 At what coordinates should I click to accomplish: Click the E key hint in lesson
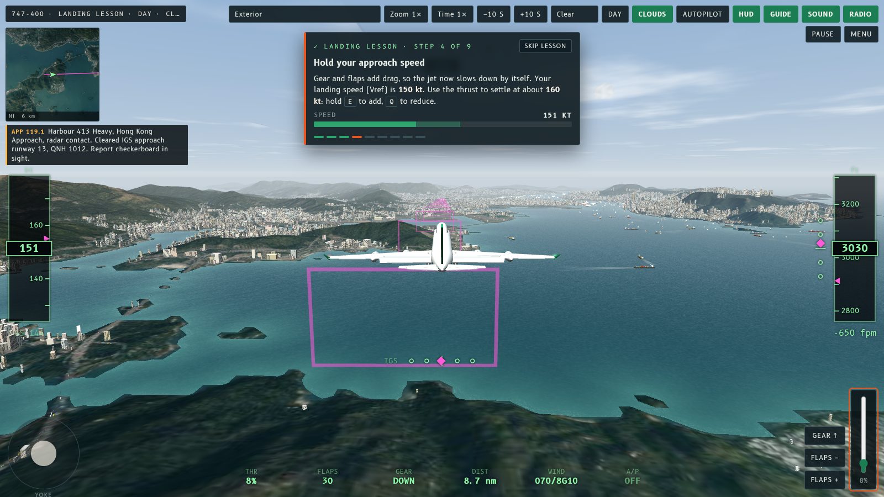(x=350, y=102)
